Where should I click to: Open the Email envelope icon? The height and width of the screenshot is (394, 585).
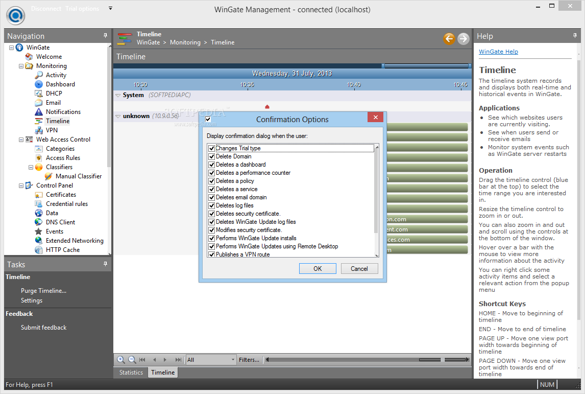click(x=39, y=103)
